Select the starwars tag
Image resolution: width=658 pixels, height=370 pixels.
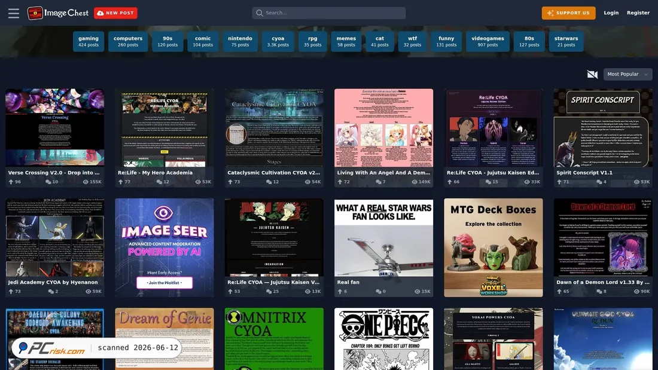566,41
